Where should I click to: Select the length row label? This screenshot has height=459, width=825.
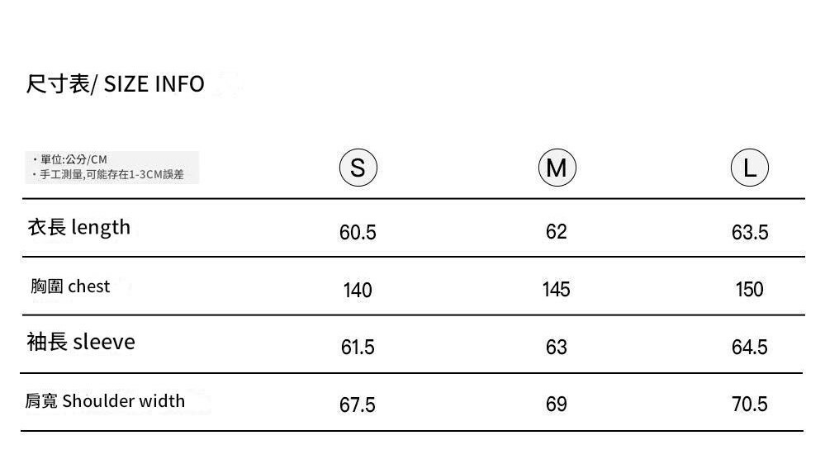coord(79,227)
